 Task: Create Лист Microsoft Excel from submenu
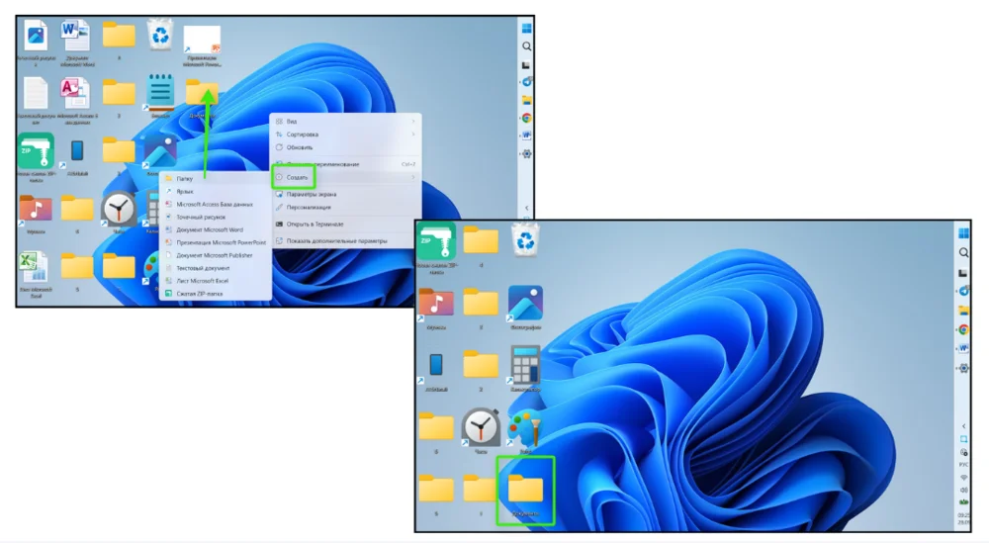pos(216,281)
